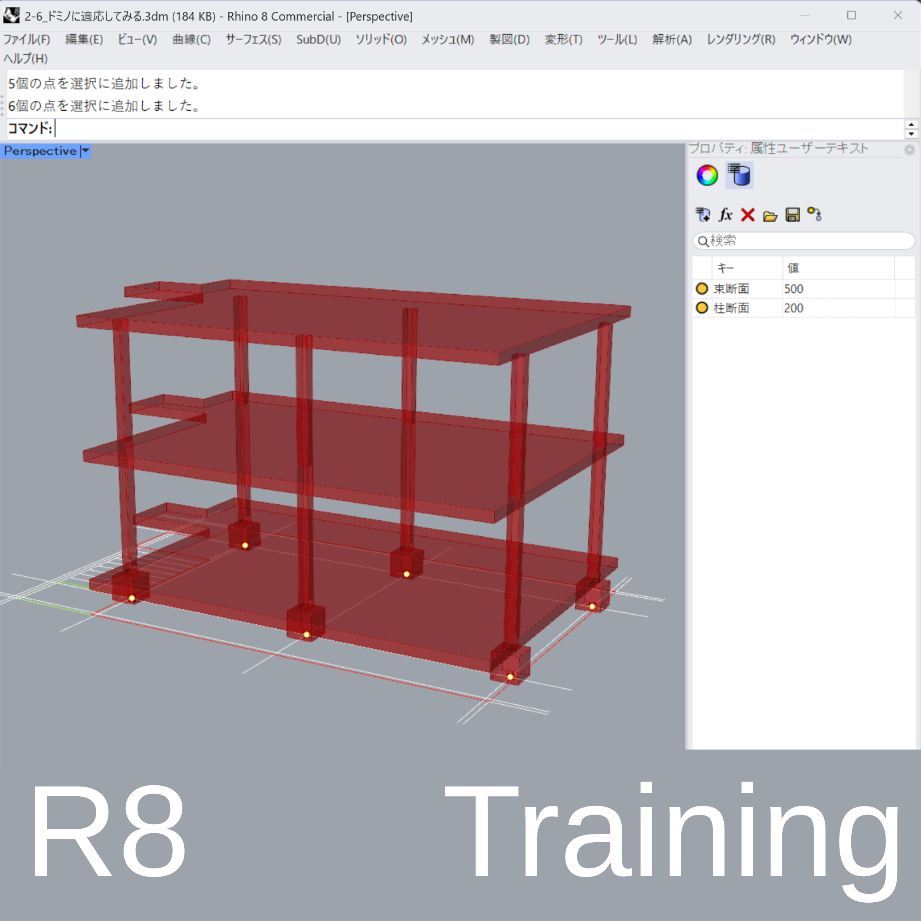921x921 pixels.
Task: Click the floppy disk save icon
Action: coord(792,215)
